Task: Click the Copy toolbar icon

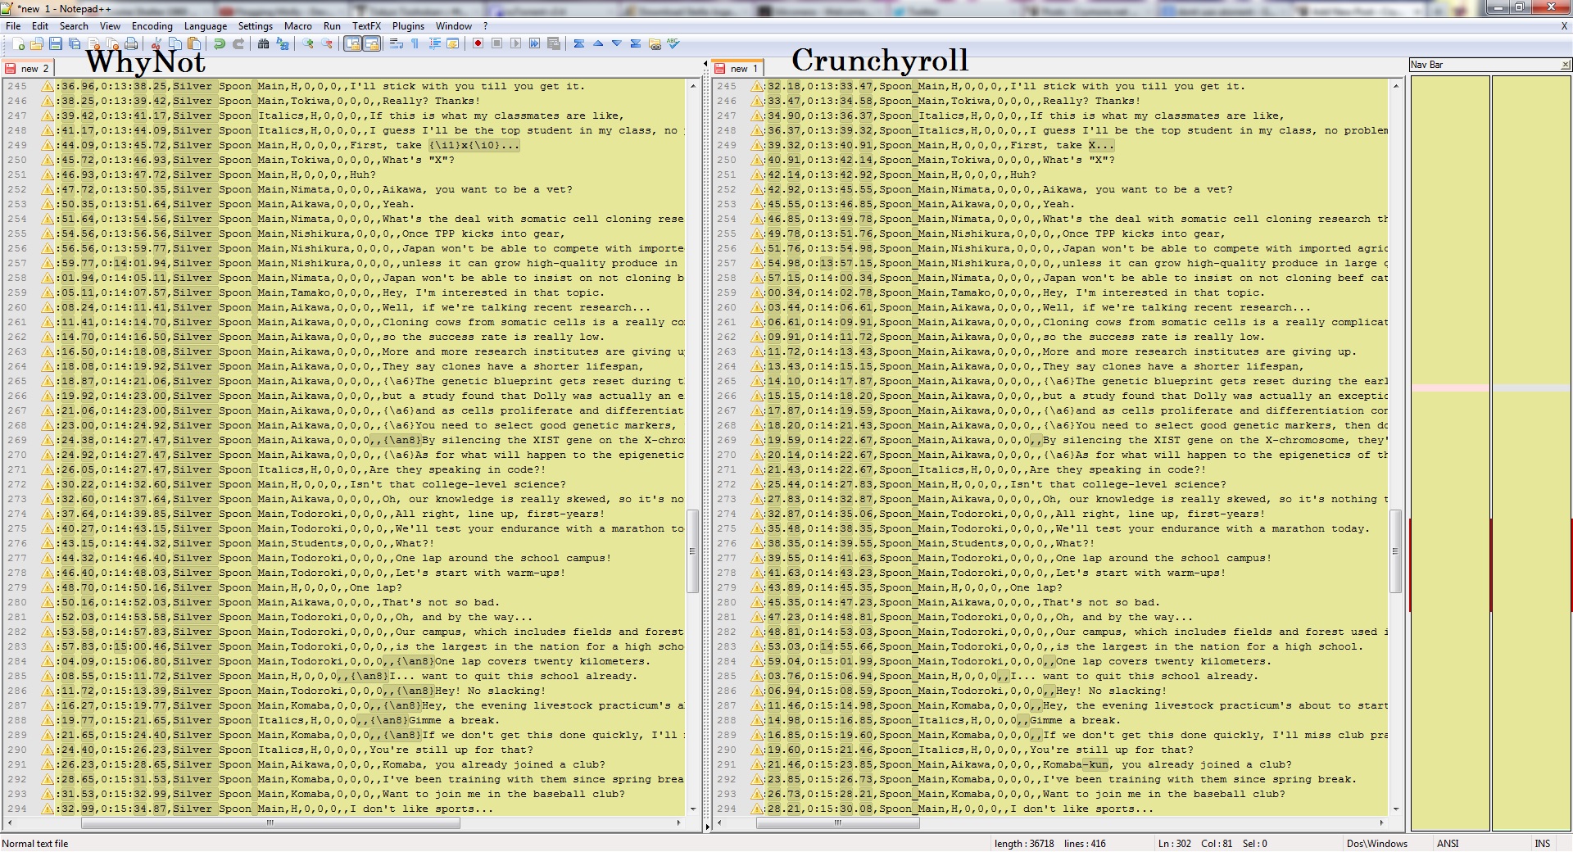Action: coord(175,43)
